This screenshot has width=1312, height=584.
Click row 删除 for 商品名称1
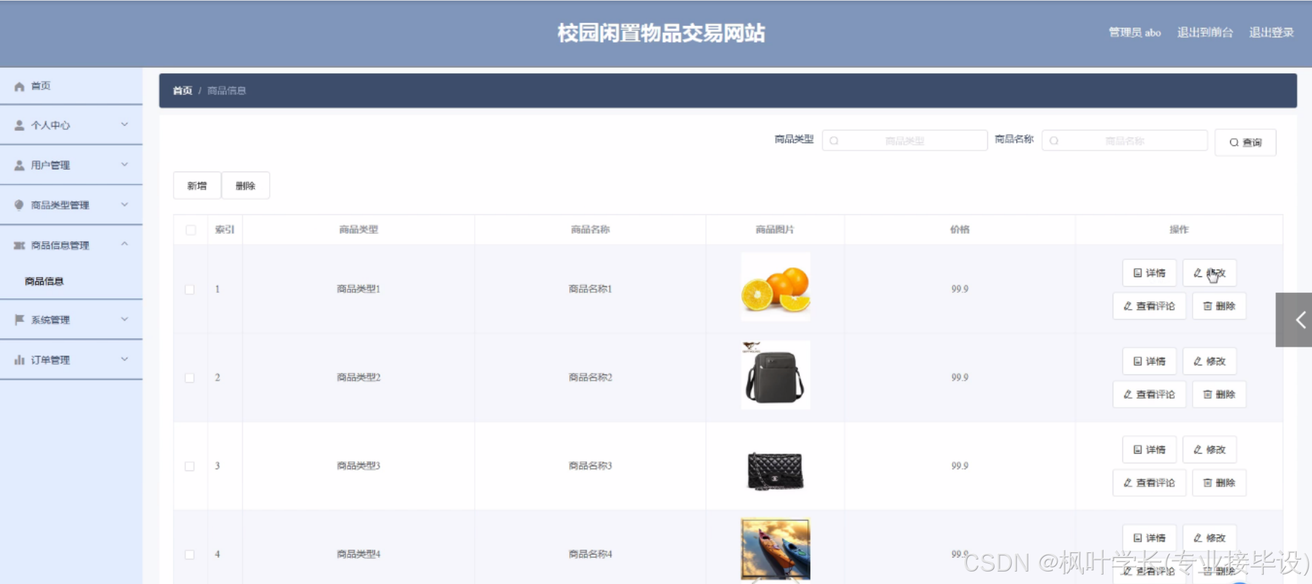coord(1219,306)
